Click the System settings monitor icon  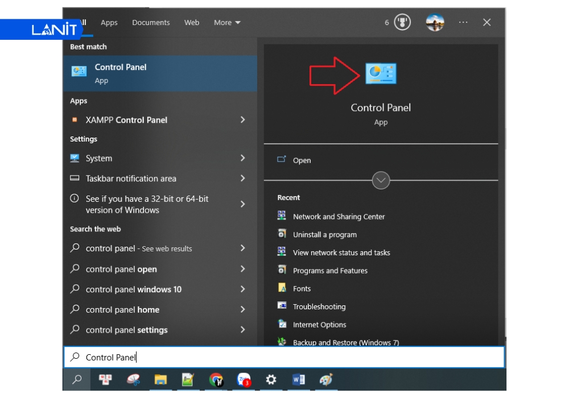point(75,158)
